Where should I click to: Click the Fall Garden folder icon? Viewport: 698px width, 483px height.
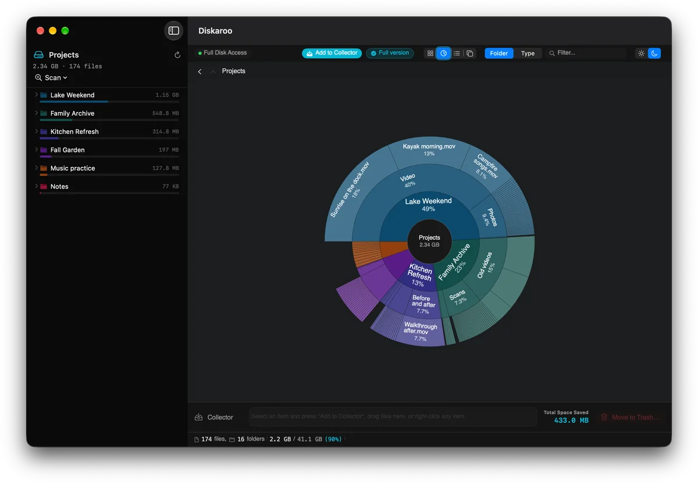pos(44,150)
